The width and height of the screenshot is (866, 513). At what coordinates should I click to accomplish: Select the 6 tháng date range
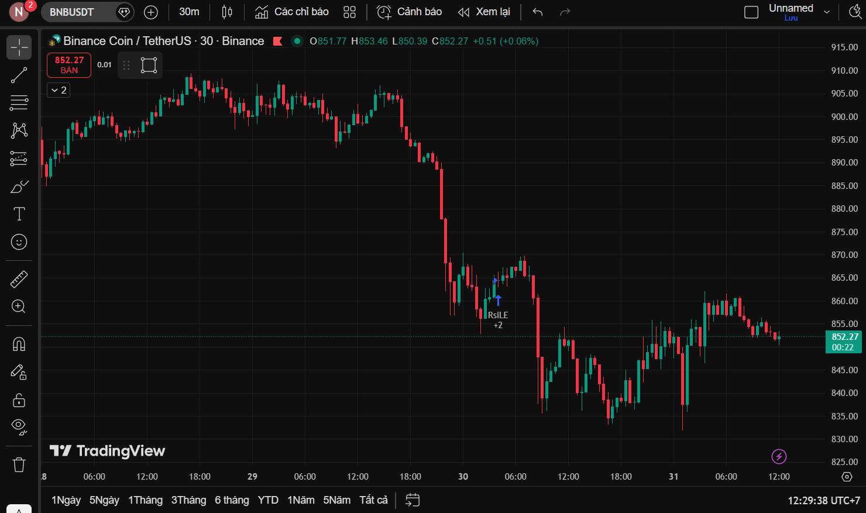(x=232, y=500)
